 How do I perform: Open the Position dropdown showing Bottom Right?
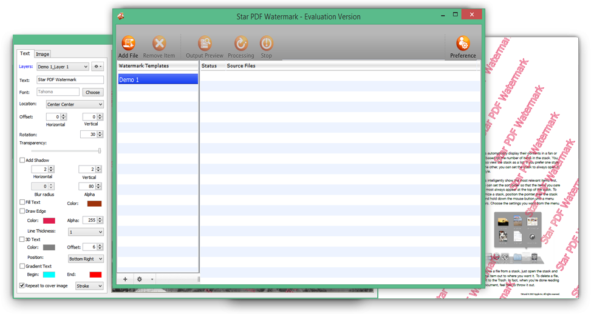click(85, 259)
